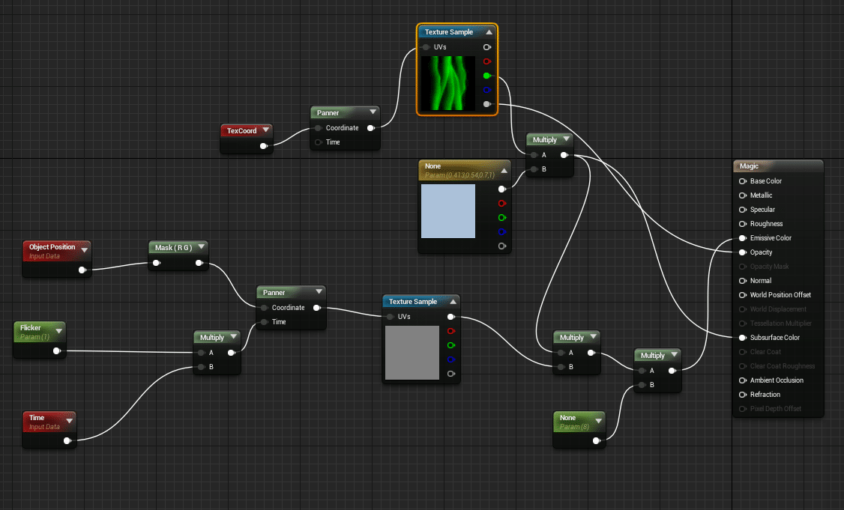844x510 pixels.
Task: Click the World Position Offset pin
Action: 743,295
